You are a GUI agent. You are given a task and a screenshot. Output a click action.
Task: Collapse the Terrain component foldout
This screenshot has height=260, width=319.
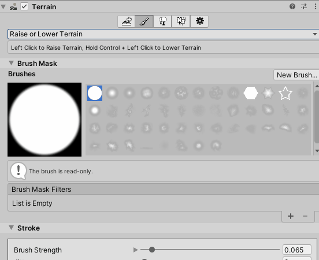3,7
